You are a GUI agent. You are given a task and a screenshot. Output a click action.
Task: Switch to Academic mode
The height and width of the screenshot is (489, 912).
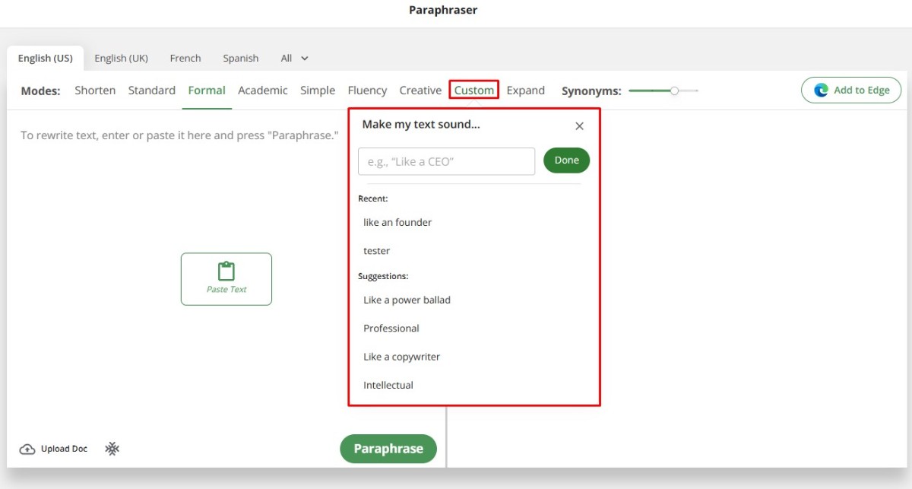(262, 90)
